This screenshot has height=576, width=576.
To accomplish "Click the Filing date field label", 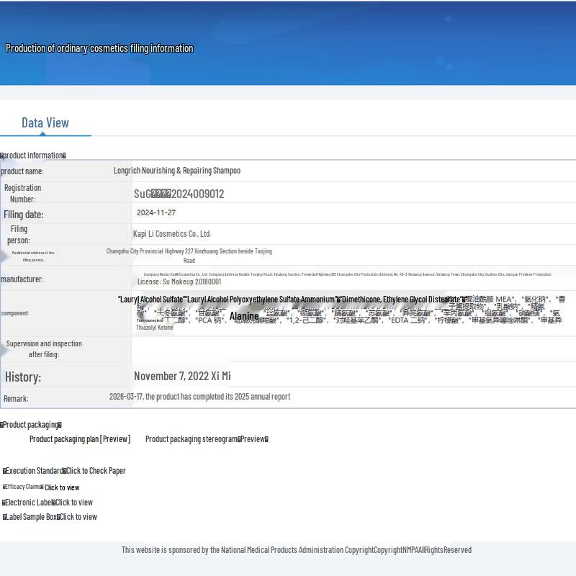I will click(24, 215).
